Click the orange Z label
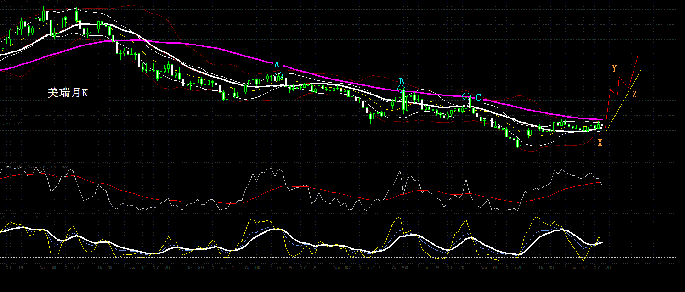The image size is (685, 292). [x=634, y=95]
